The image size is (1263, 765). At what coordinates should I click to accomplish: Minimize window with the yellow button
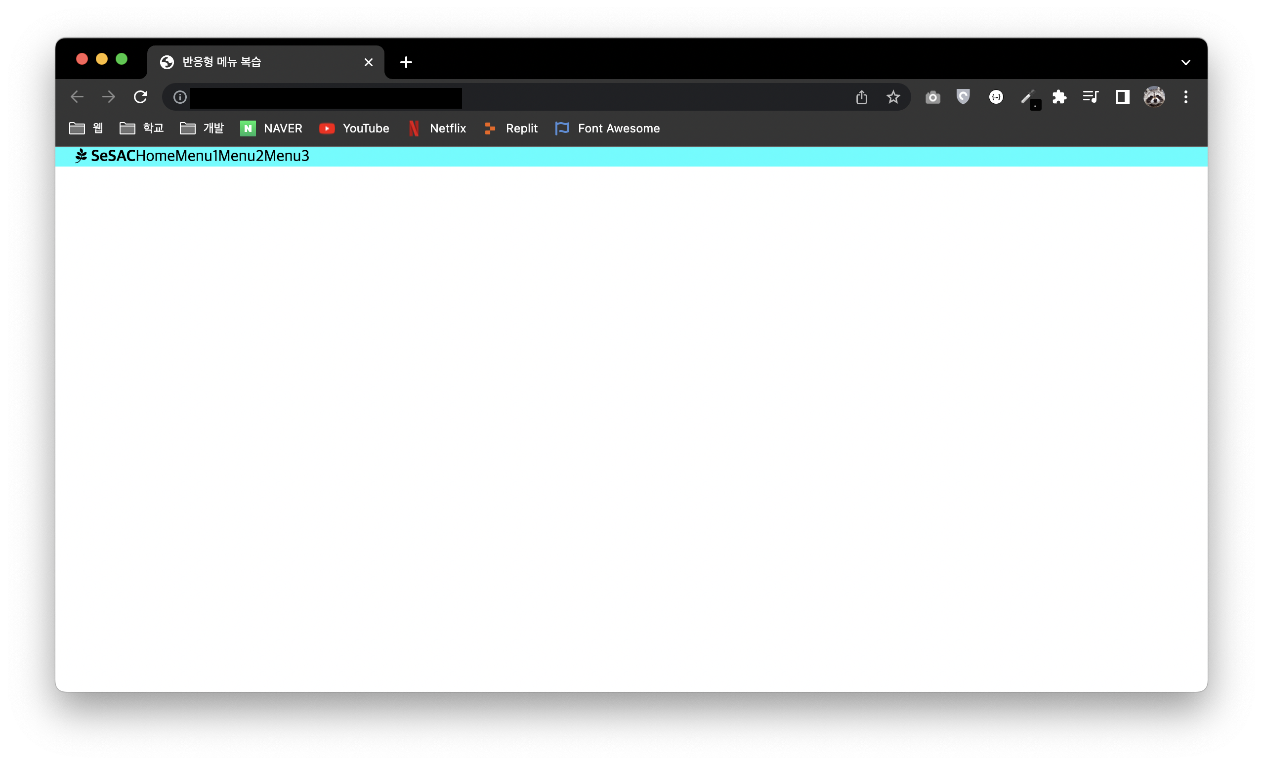point(101,59)
